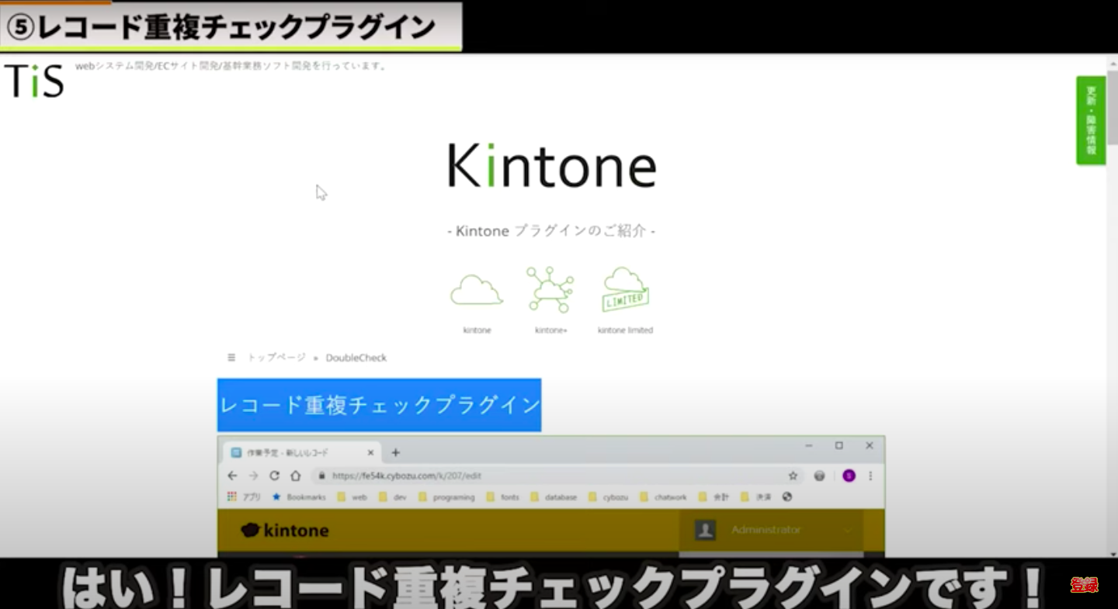This screenshot has width=1118, height=609.
Task: Click the Administrator user name
Action: 766,530
